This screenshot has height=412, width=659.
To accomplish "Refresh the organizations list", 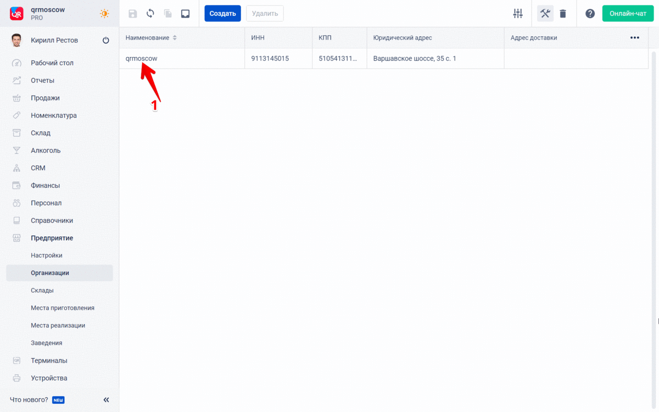I will coord(150,14).
